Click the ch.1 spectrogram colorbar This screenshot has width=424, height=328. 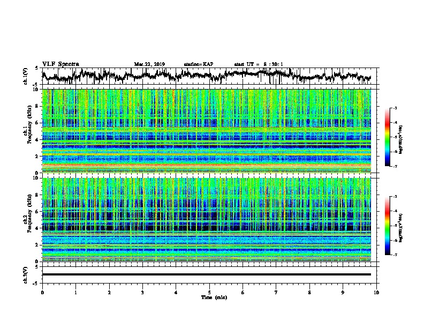[x=387, y=137]
